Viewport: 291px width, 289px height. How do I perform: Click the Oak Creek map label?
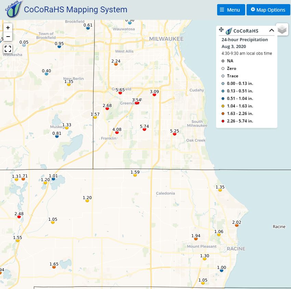pyautogui.click(x=196, y=140)
